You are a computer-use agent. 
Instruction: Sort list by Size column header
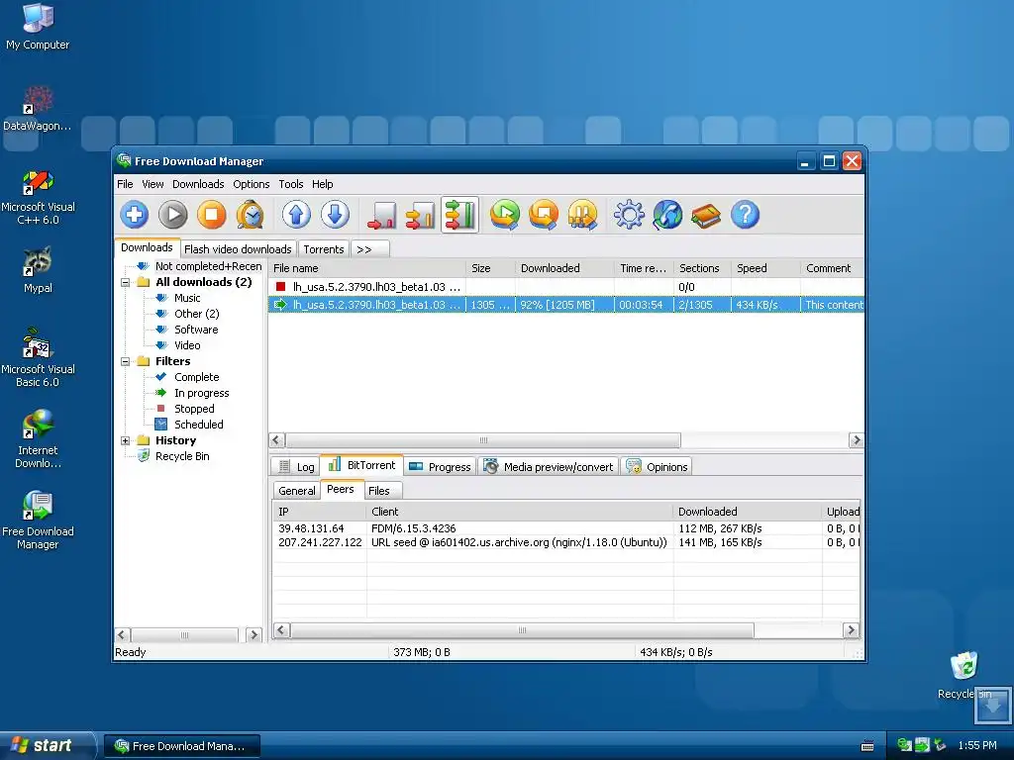pyautogui.click(x=490, y=268)
